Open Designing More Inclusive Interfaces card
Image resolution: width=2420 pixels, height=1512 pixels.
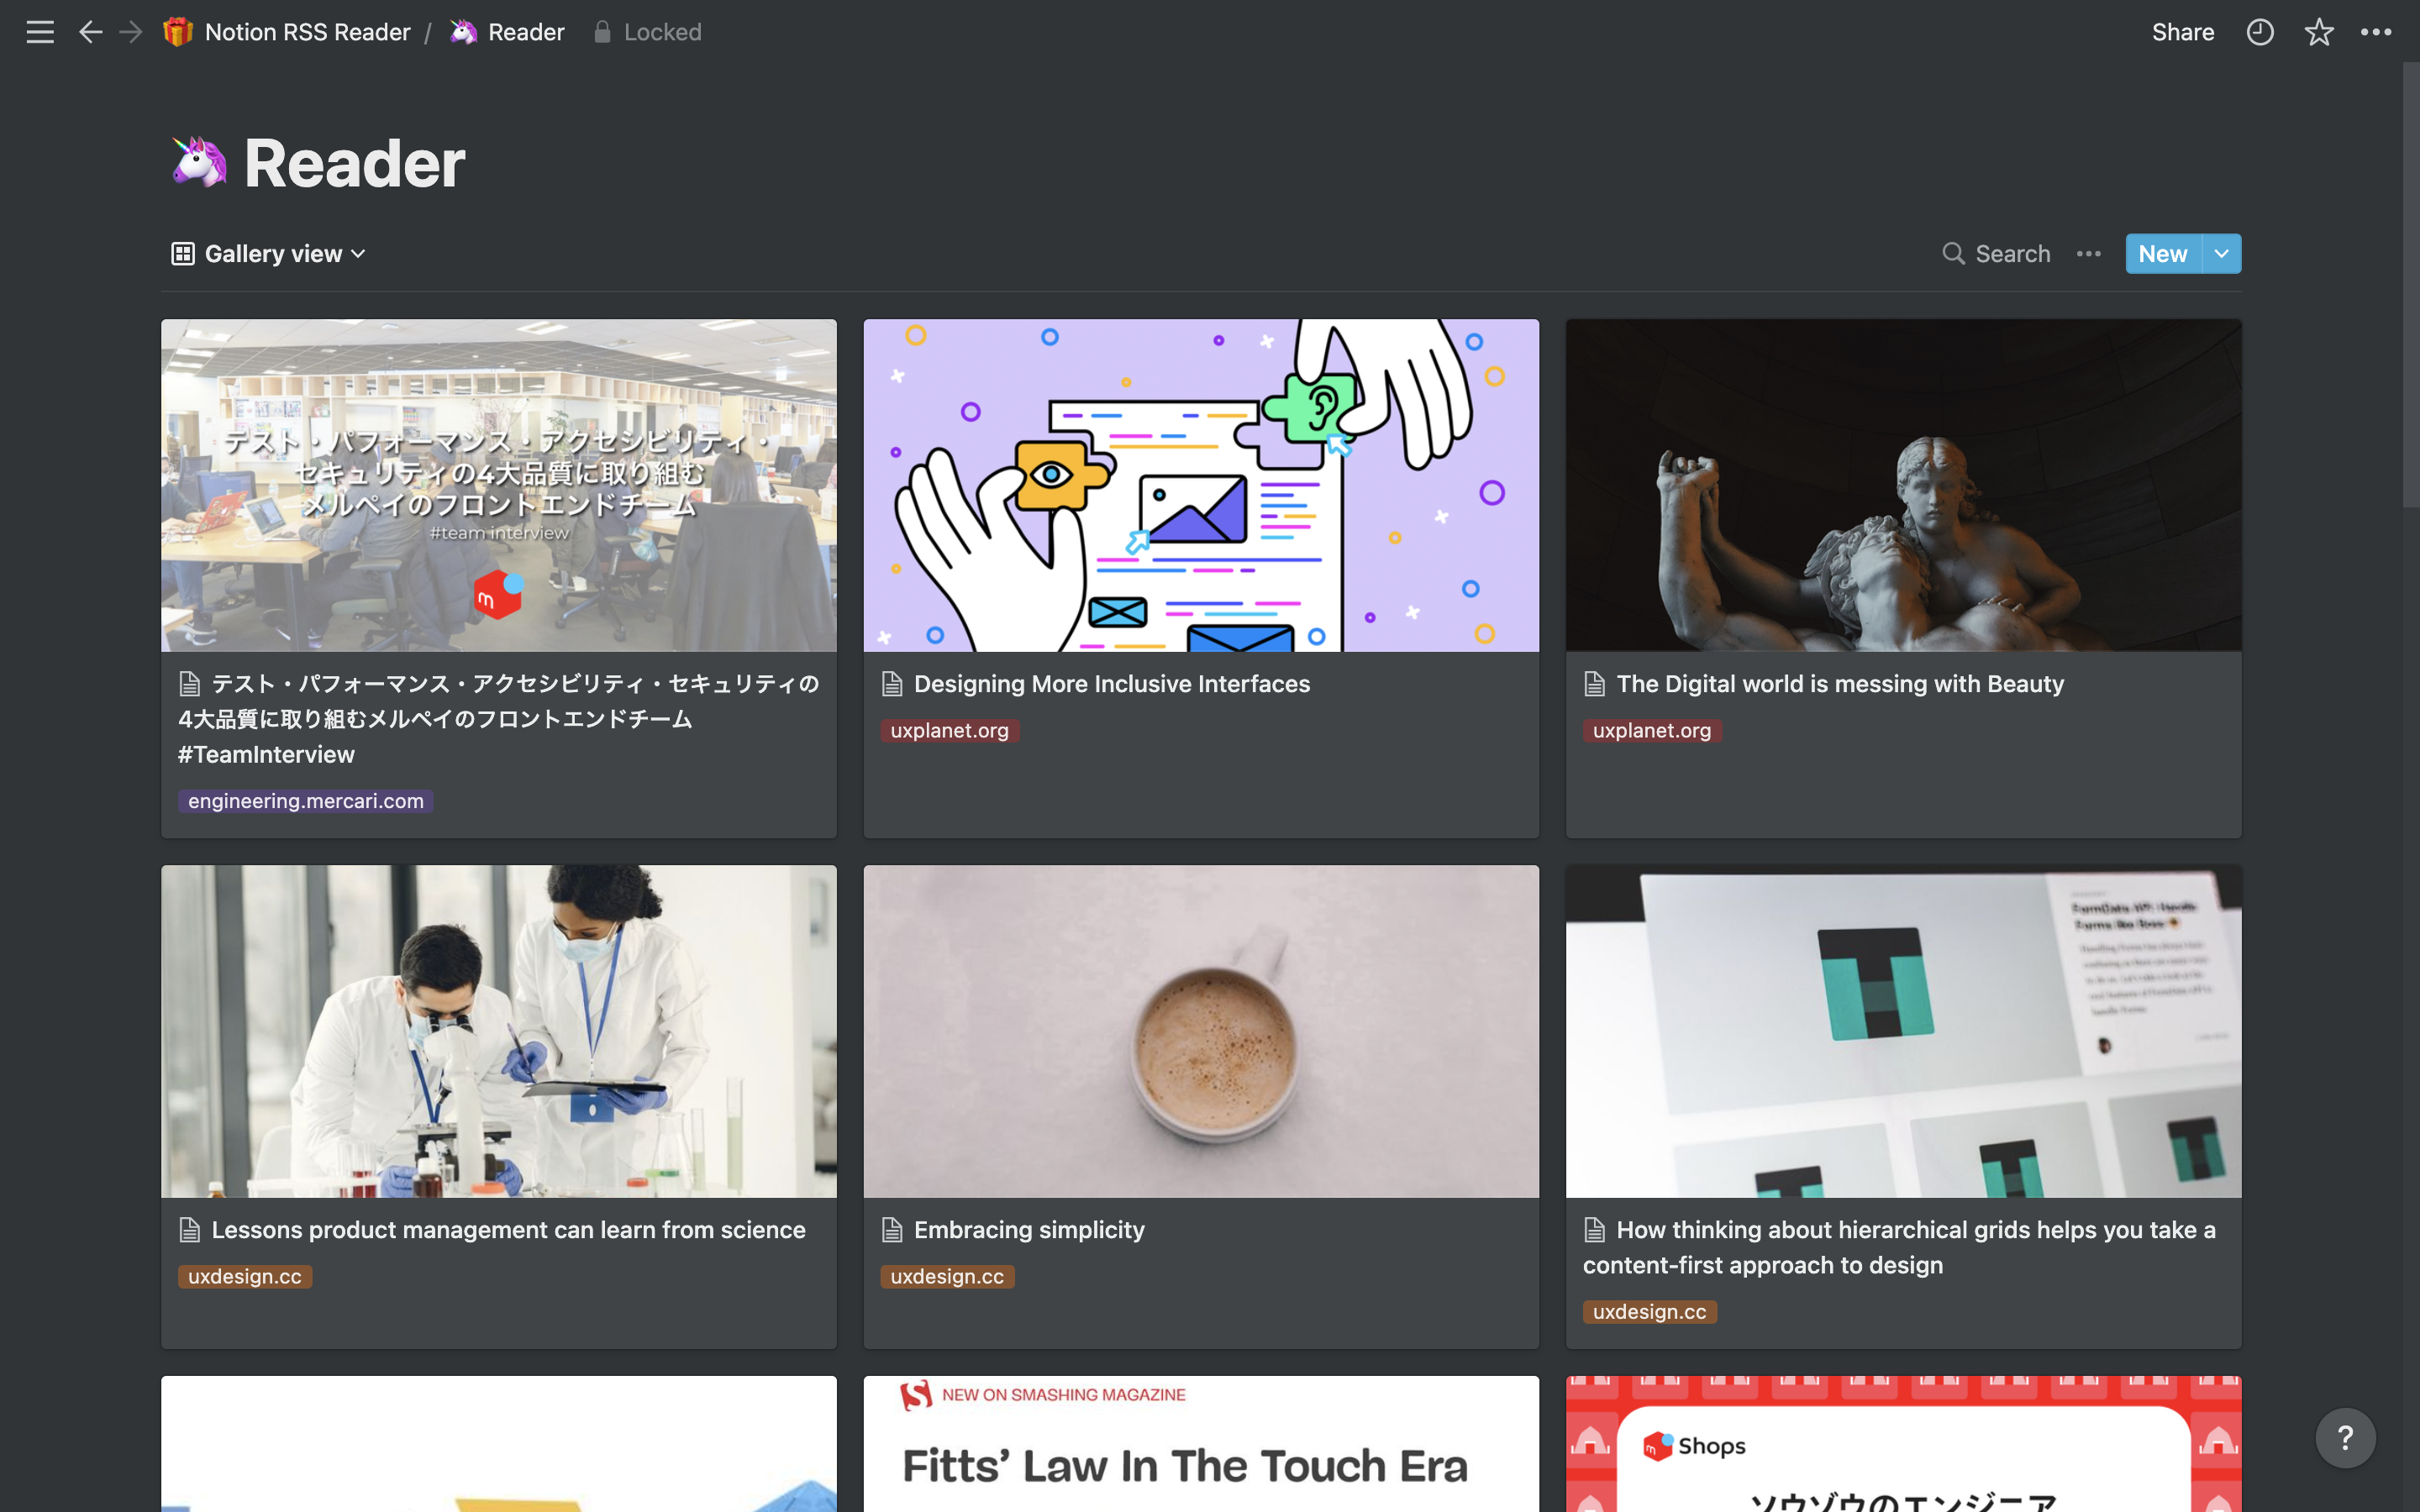(1111, 684)
